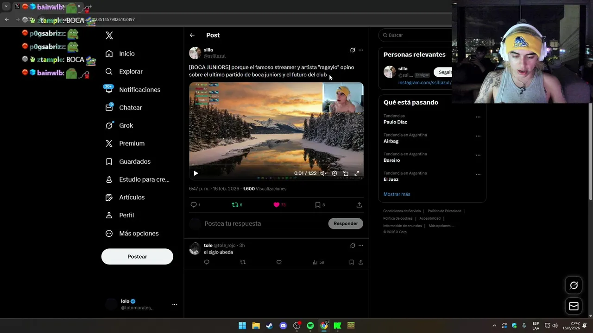Enter fullscreen on the video
593x333 pixels.
[357, 173]
